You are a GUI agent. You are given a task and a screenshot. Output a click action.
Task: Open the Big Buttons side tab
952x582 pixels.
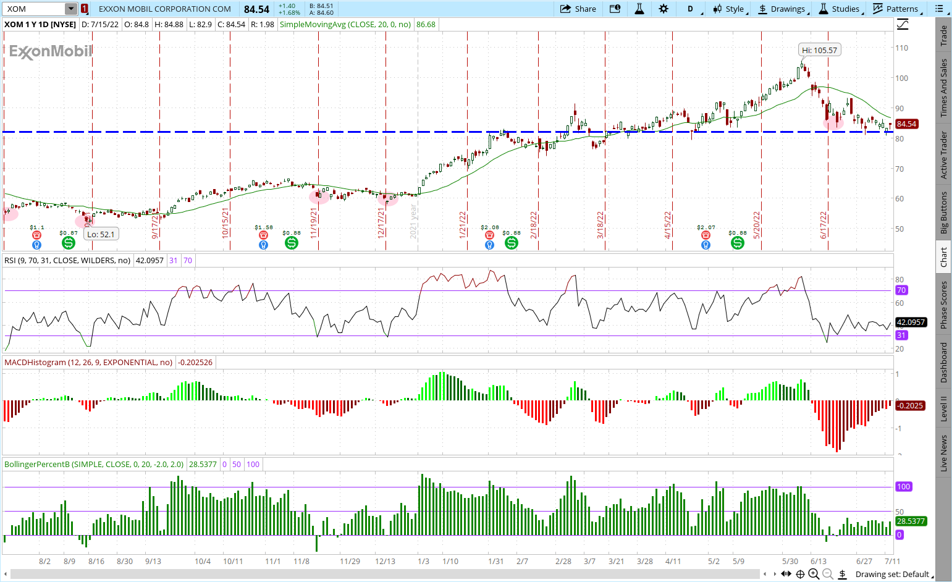tap(943, 212)
